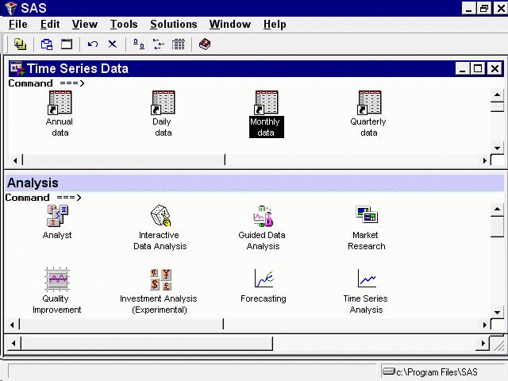Open the Forecasting icon
Screen dimensions: 508x381
(264, 279)
